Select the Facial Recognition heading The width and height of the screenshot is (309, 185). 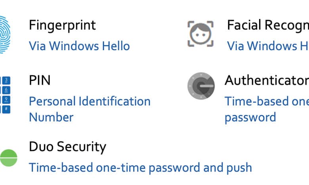pyautogui.click(x=268, y=25)
